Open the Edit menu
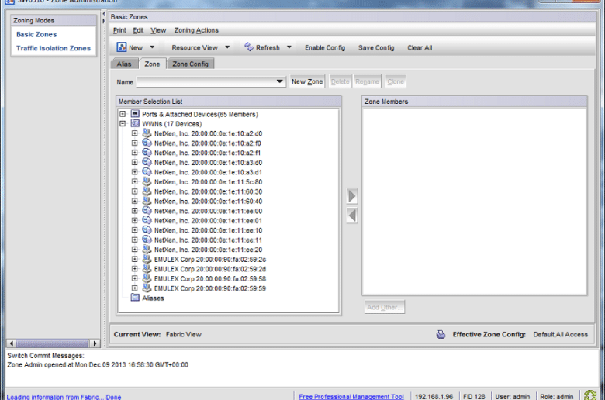The height and width of the screenshot is (400, 605). 138,30
